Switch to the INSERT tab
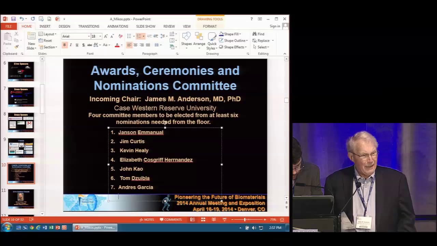This screenshot has width=437, height=246. 45,26
